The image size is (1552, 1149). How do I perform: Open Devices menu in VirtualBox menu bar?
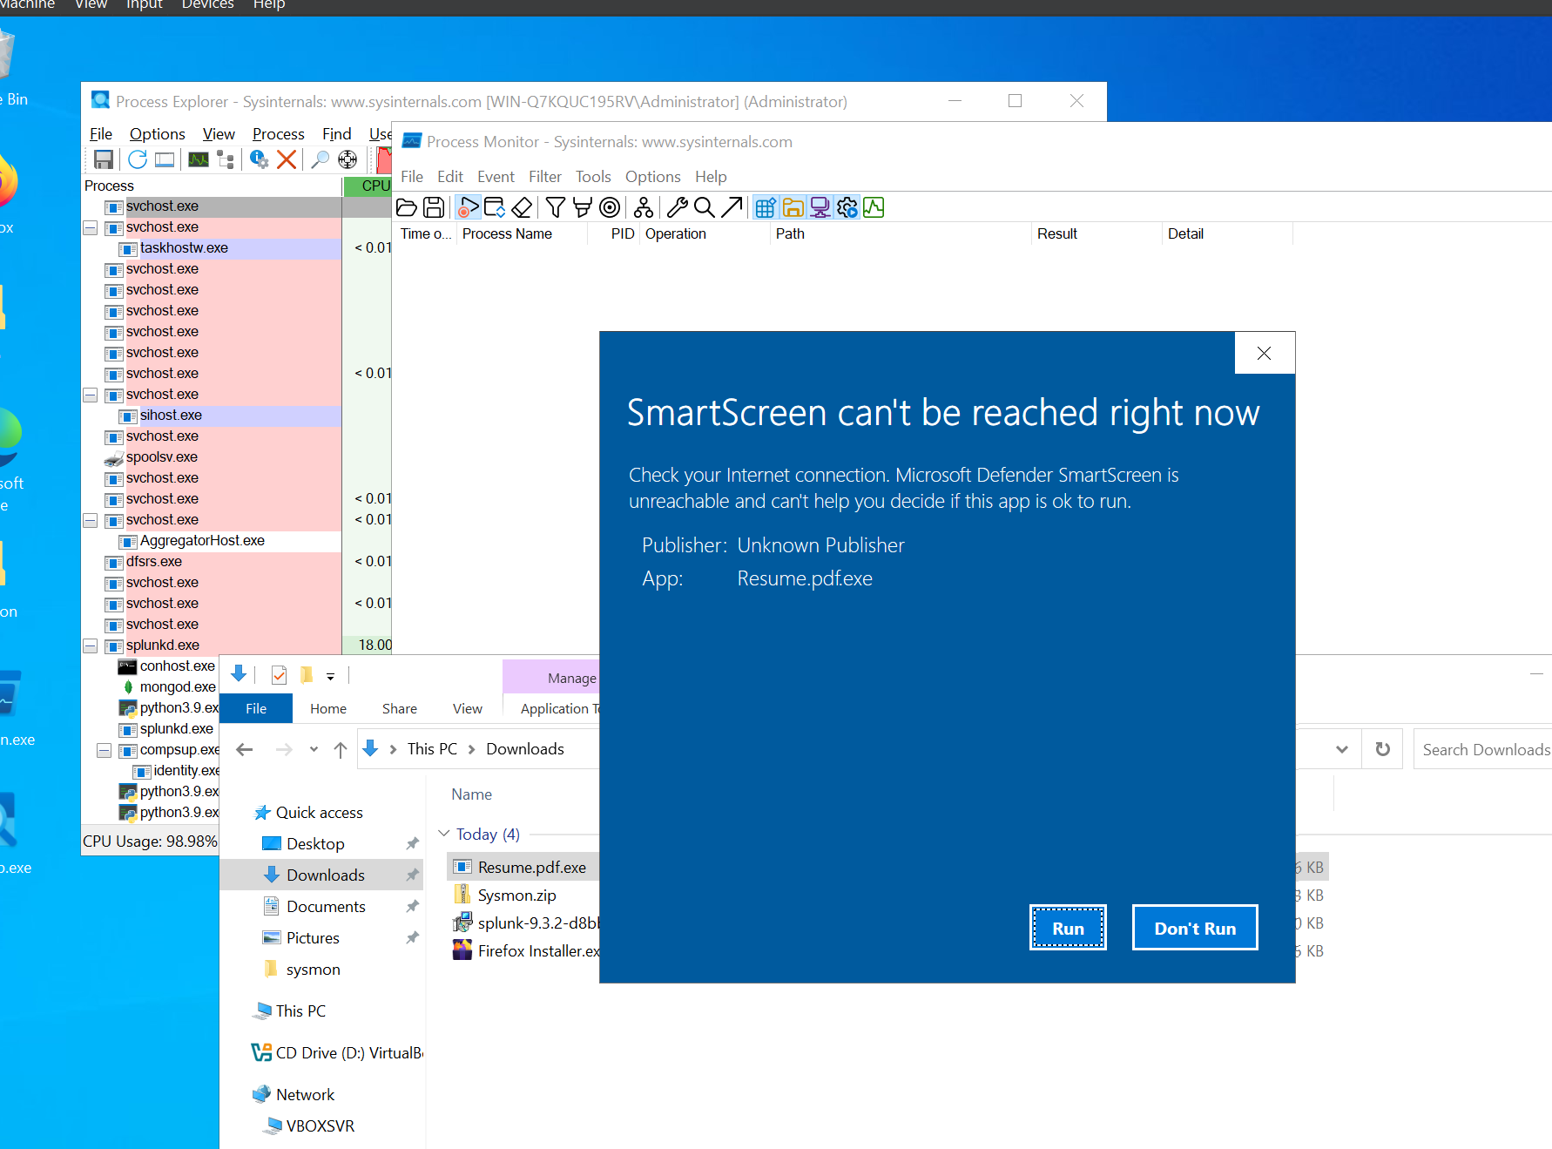pos(207,5)
